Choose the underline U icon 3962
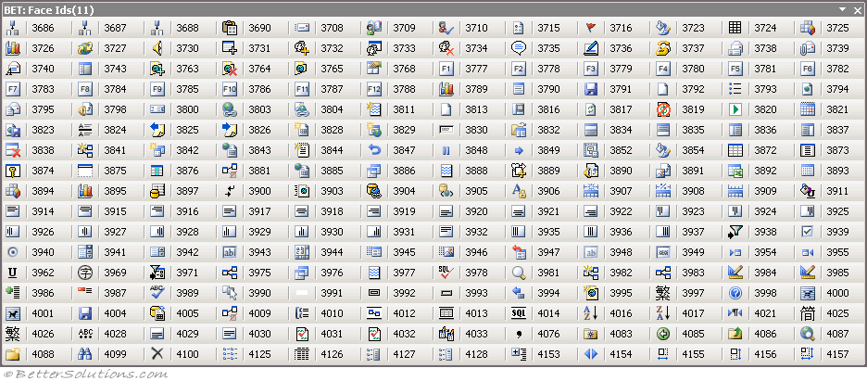 pyautogui.click(x=12, y=273)
